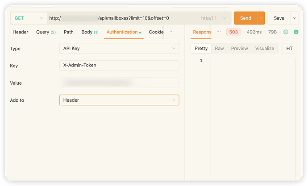This screenshot has height=186, width=308.
Task: Open the http/1.1 protocol dropdown
Action: [x=213, y=18]
